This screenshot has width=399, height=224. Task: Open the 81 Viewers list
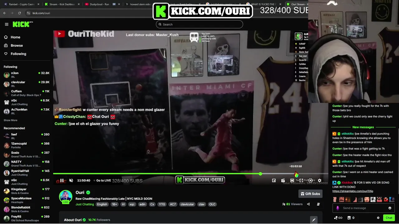pos(292,204)
